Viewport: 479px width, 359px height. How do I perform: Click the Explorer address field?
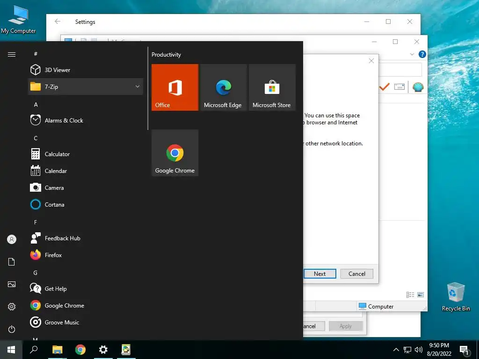400,70
